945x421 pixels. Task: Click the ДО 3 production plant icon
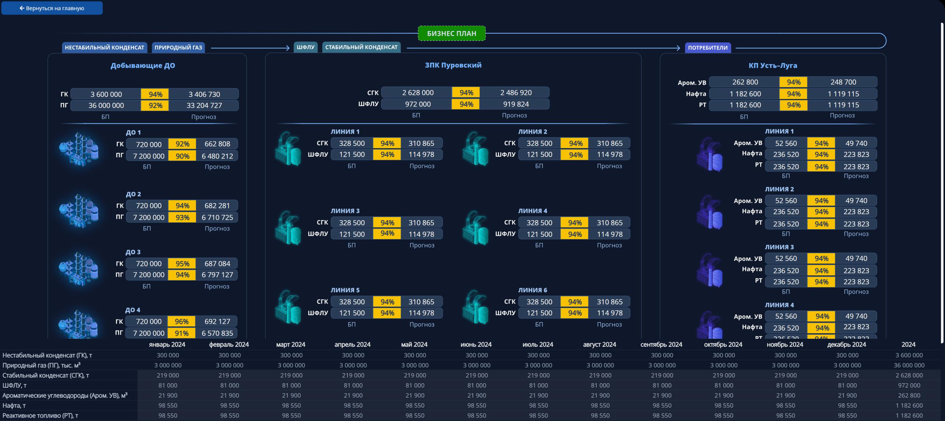tap(79, 268)
